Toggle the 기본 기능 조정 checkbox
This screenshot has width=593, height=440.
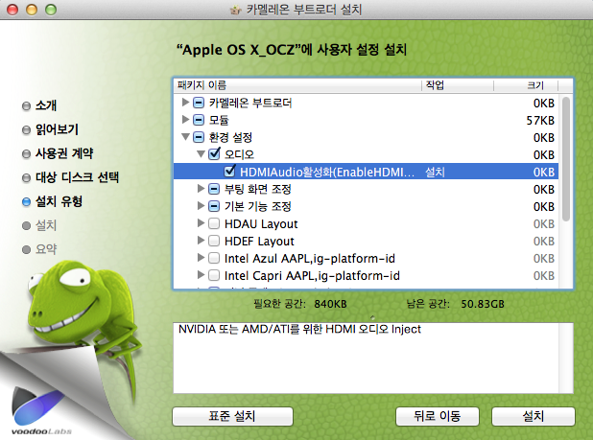214,206
